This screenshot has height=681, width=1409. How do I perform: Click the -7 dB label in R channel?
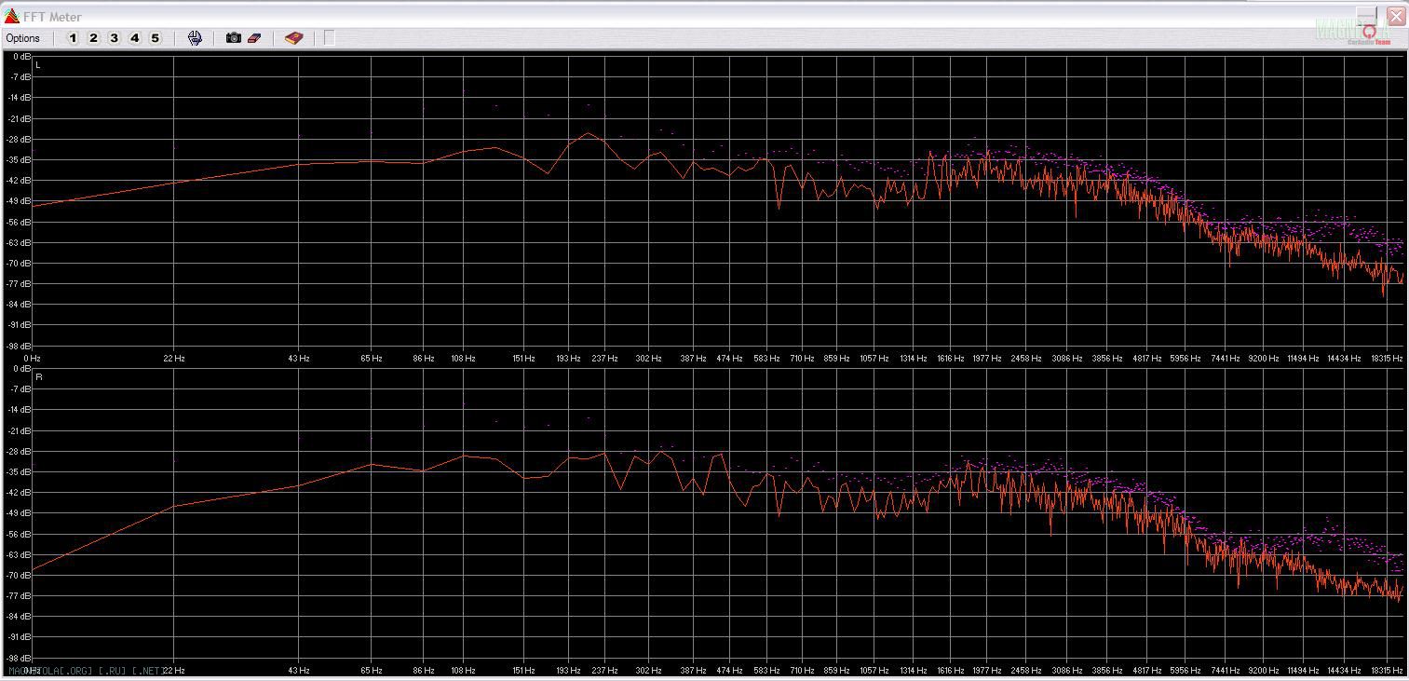tap(21, 389)
